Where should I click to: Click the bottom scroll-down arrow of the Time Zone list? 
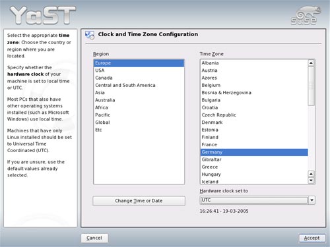click(x=311, y=180)
